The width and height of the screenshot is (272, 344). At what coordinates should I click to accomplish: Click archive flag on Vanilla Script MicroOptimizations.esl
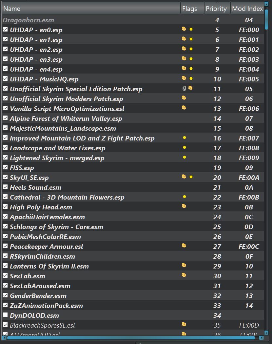click(184, 108)
